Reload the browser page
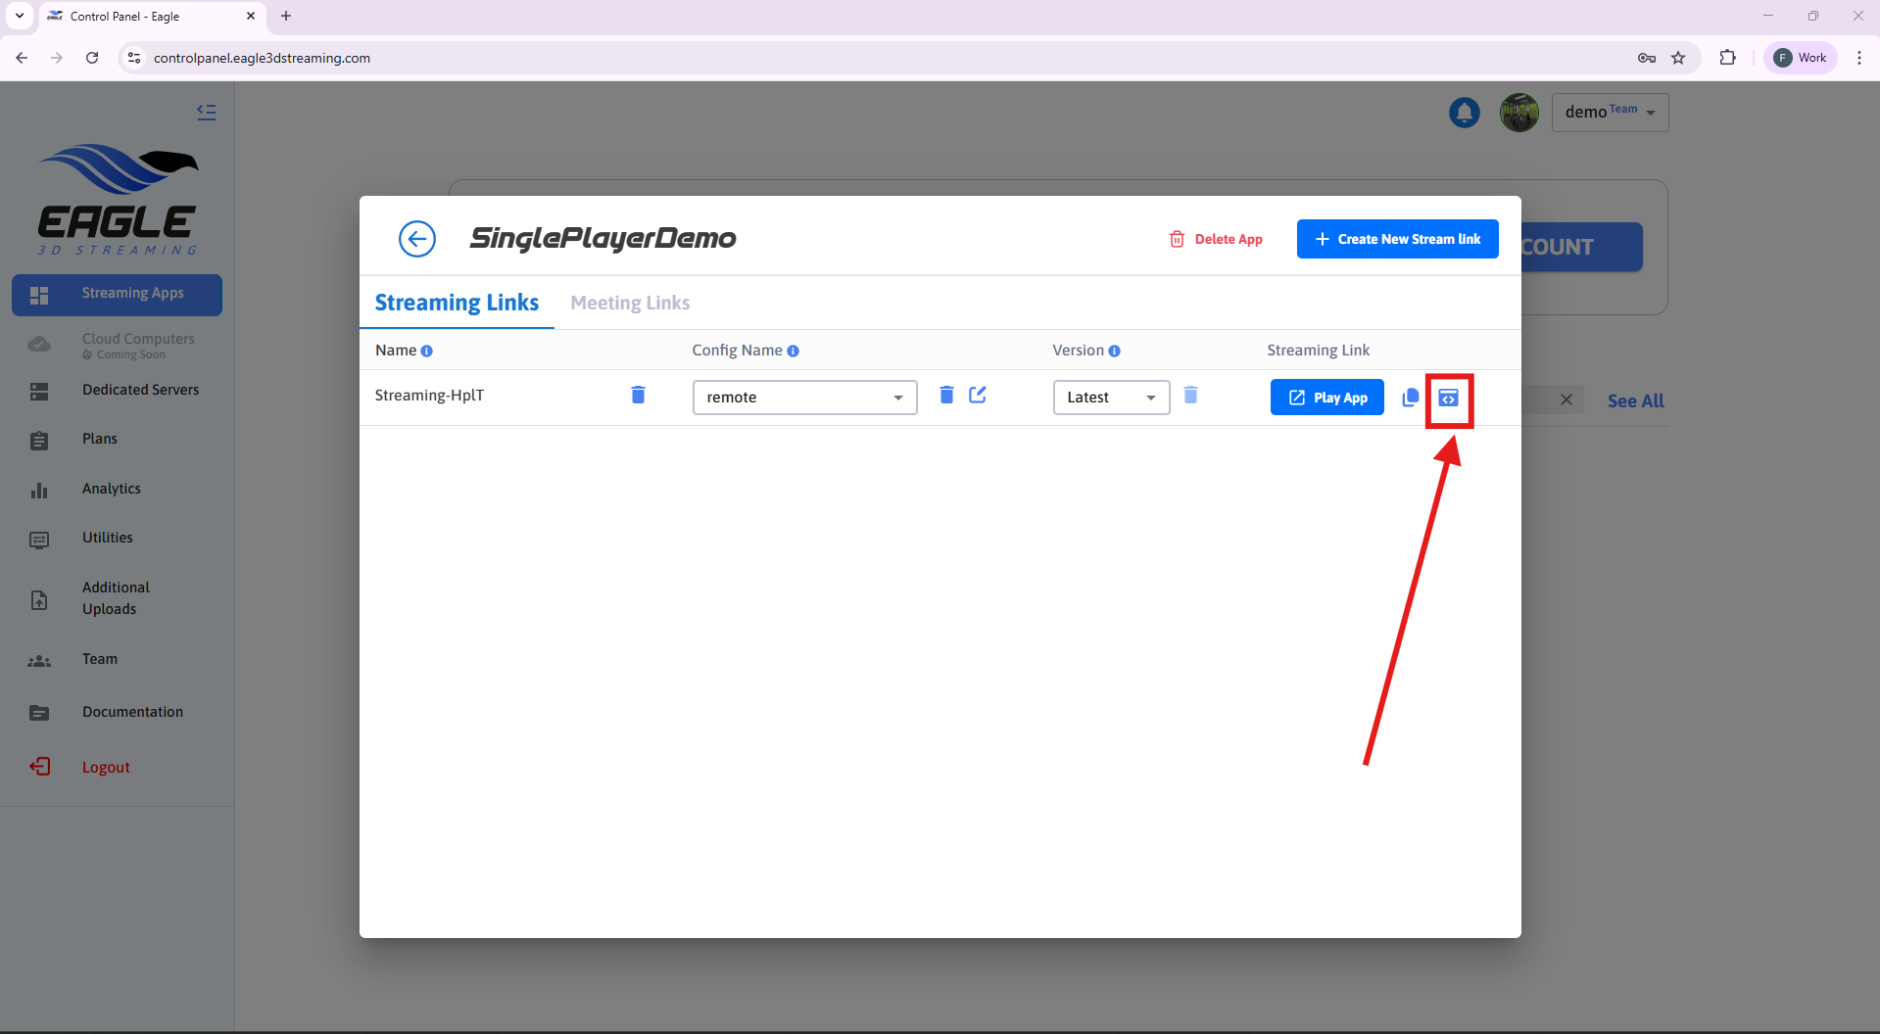The height and width of the screenshot is (1034, 1880). pyautogui.click(x=92, y=58)
